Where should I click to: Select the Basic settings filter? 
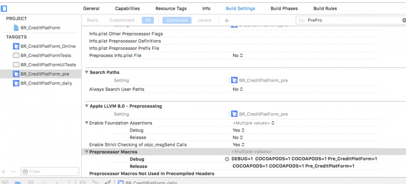(x=93, y=20)
